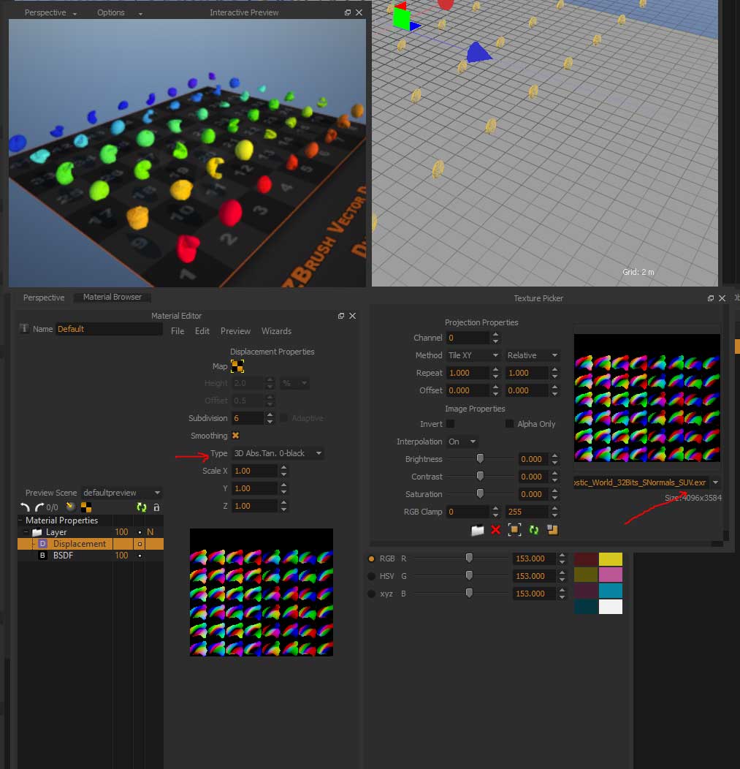Click the displacement Map thumbnail button
740x769 pixels.
tap(237, 365)
